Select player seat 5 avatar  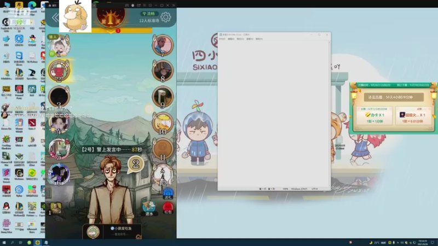coord(59,149)
